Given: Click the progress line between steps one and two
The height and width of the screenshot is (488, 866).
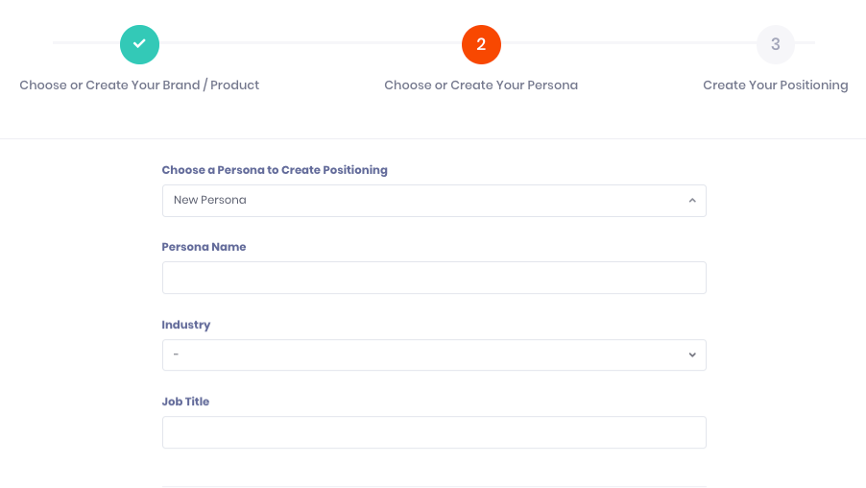Looking at the screenshot, I should pos(310,42).
